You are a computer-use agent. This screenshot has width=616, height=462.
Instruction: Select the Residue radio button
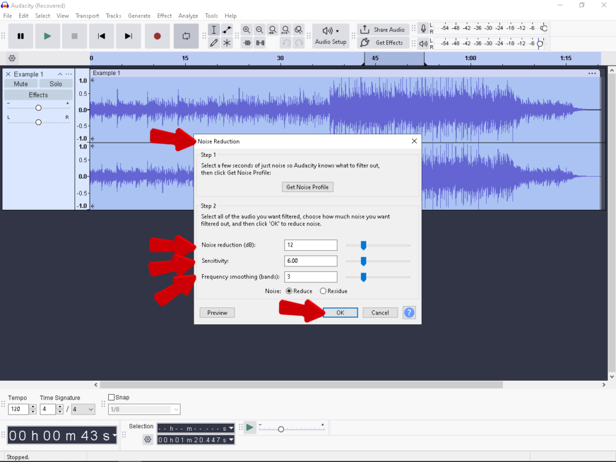click(x=323, y=291)
